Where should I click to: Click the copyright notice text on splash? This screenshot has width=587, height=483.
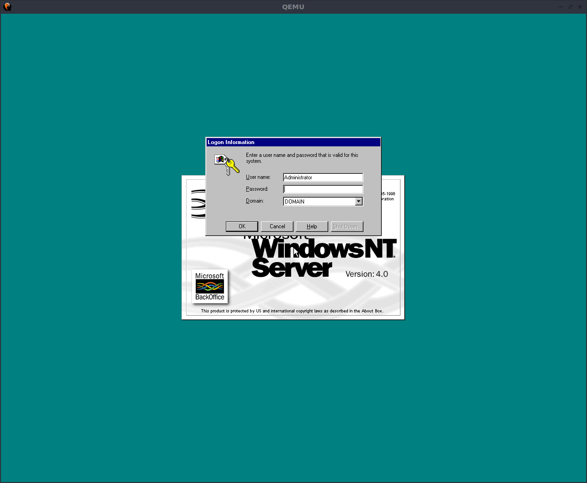(292, 311)
